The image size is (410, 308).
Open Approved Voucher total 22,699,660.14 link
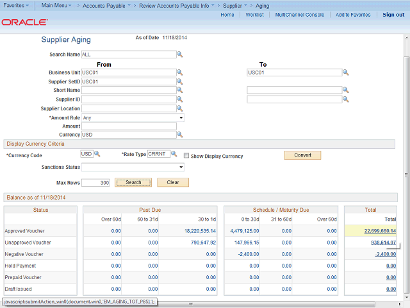pyautogui.click(x=380, y=230)
